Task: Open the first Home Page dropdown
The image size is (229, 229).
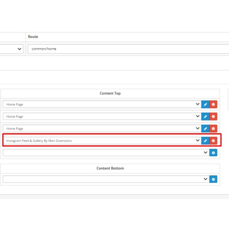Action: [x=102, y=104]
